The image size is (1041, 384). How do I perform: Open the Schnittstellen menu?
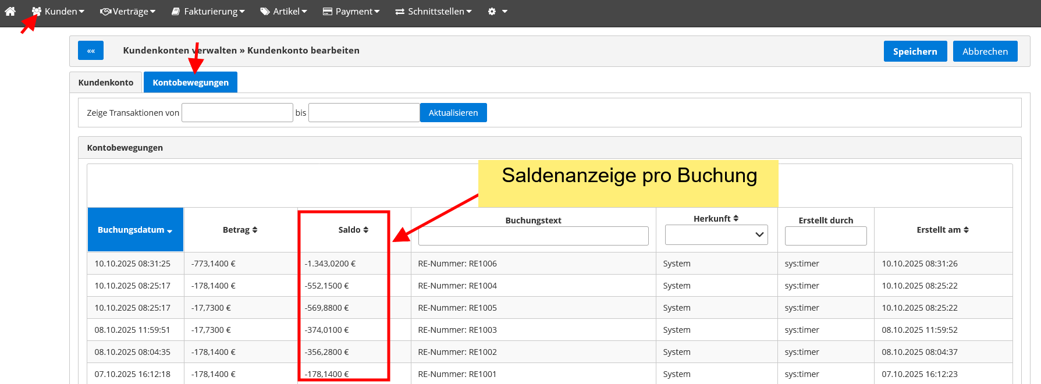434,11
